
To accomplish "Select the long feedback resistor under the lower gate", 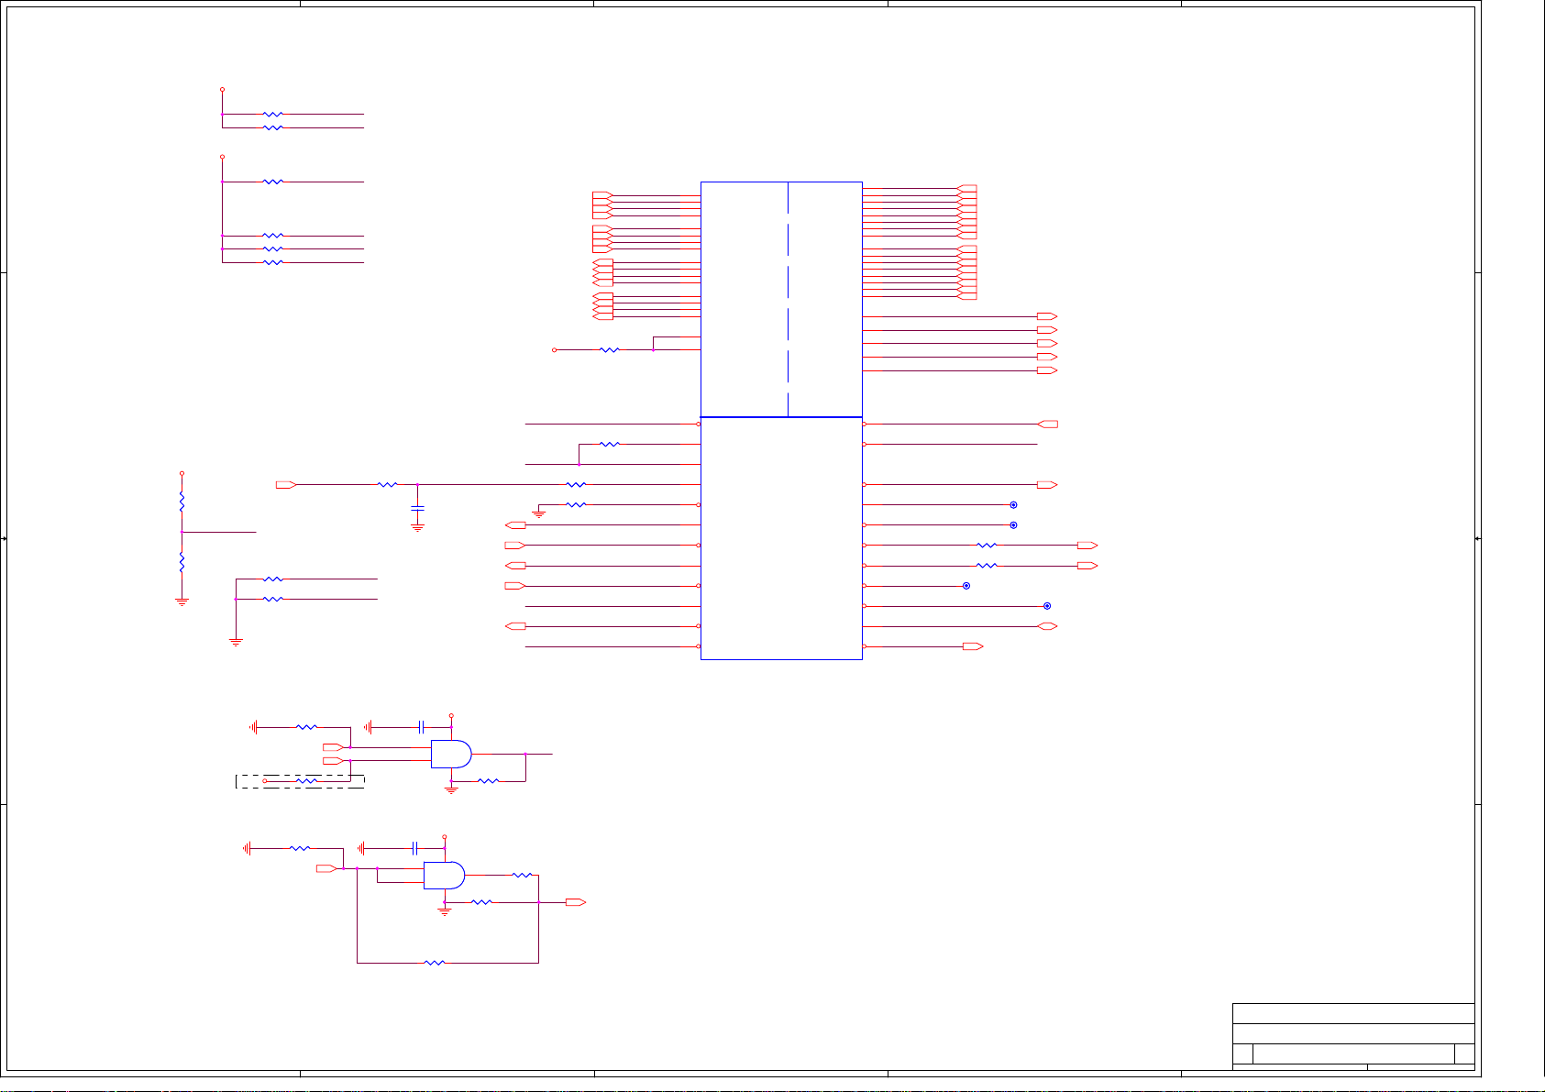I will [x=435, y=963].
